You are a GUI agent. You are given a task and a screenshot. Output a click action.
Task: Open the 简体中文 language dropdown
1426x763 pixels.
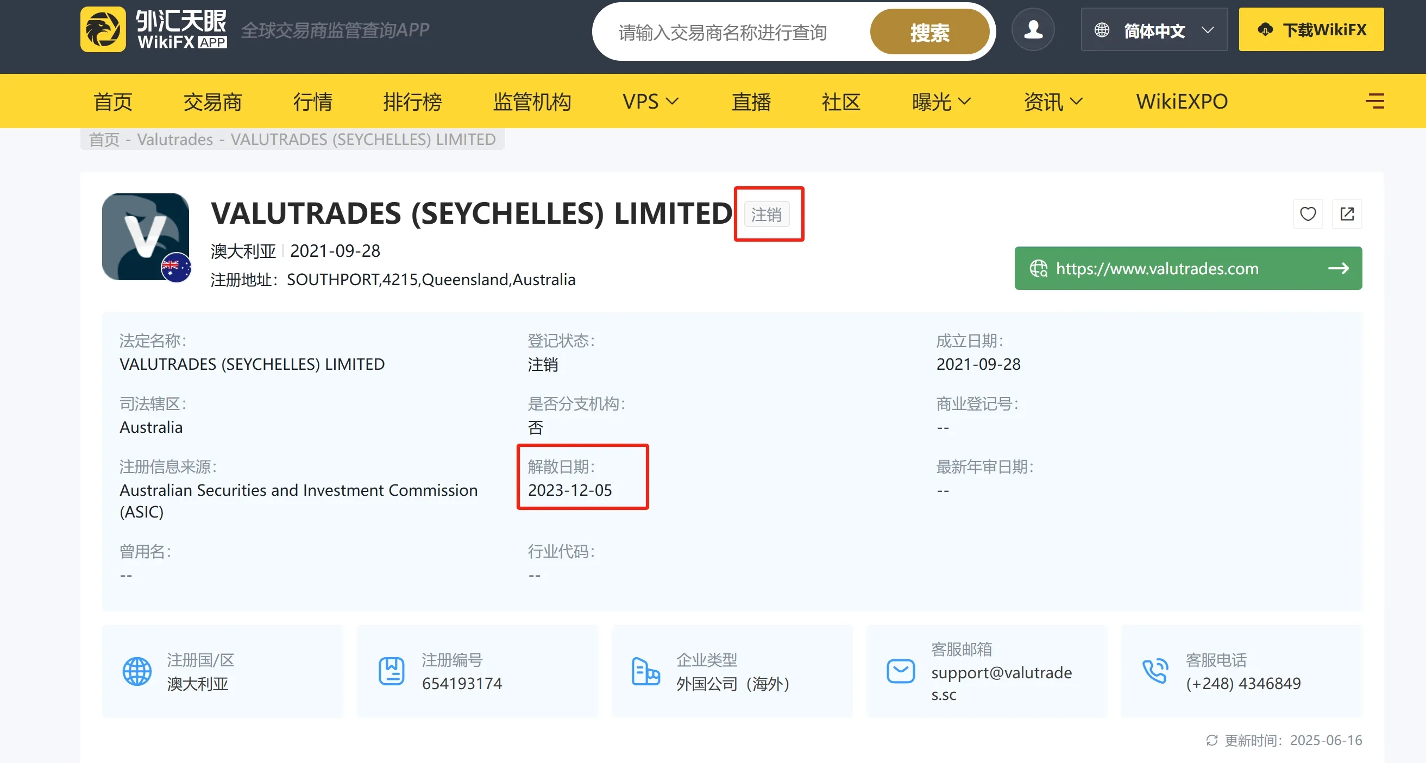1154,30
